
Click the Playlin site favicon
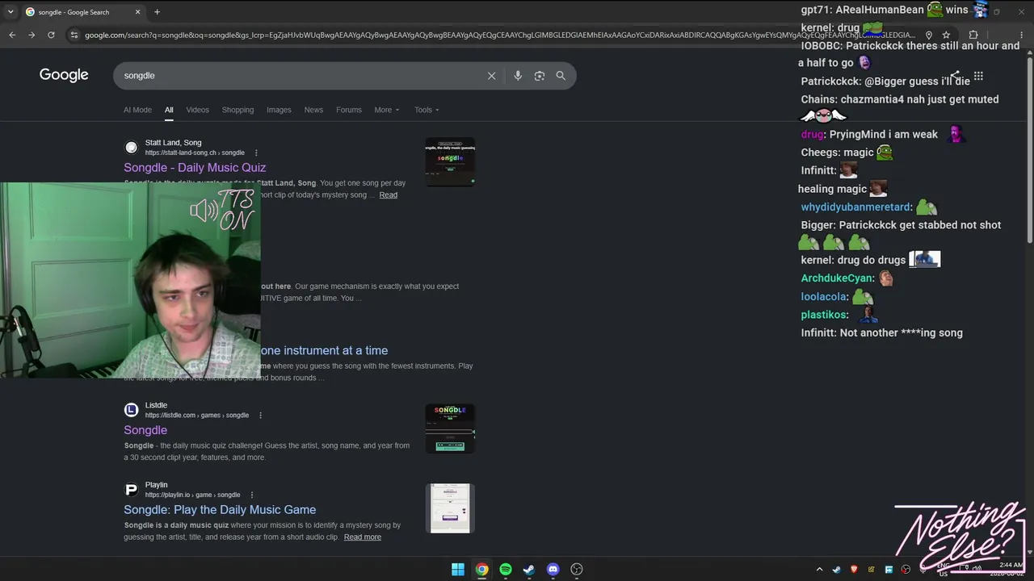click(x=131, y=490)
